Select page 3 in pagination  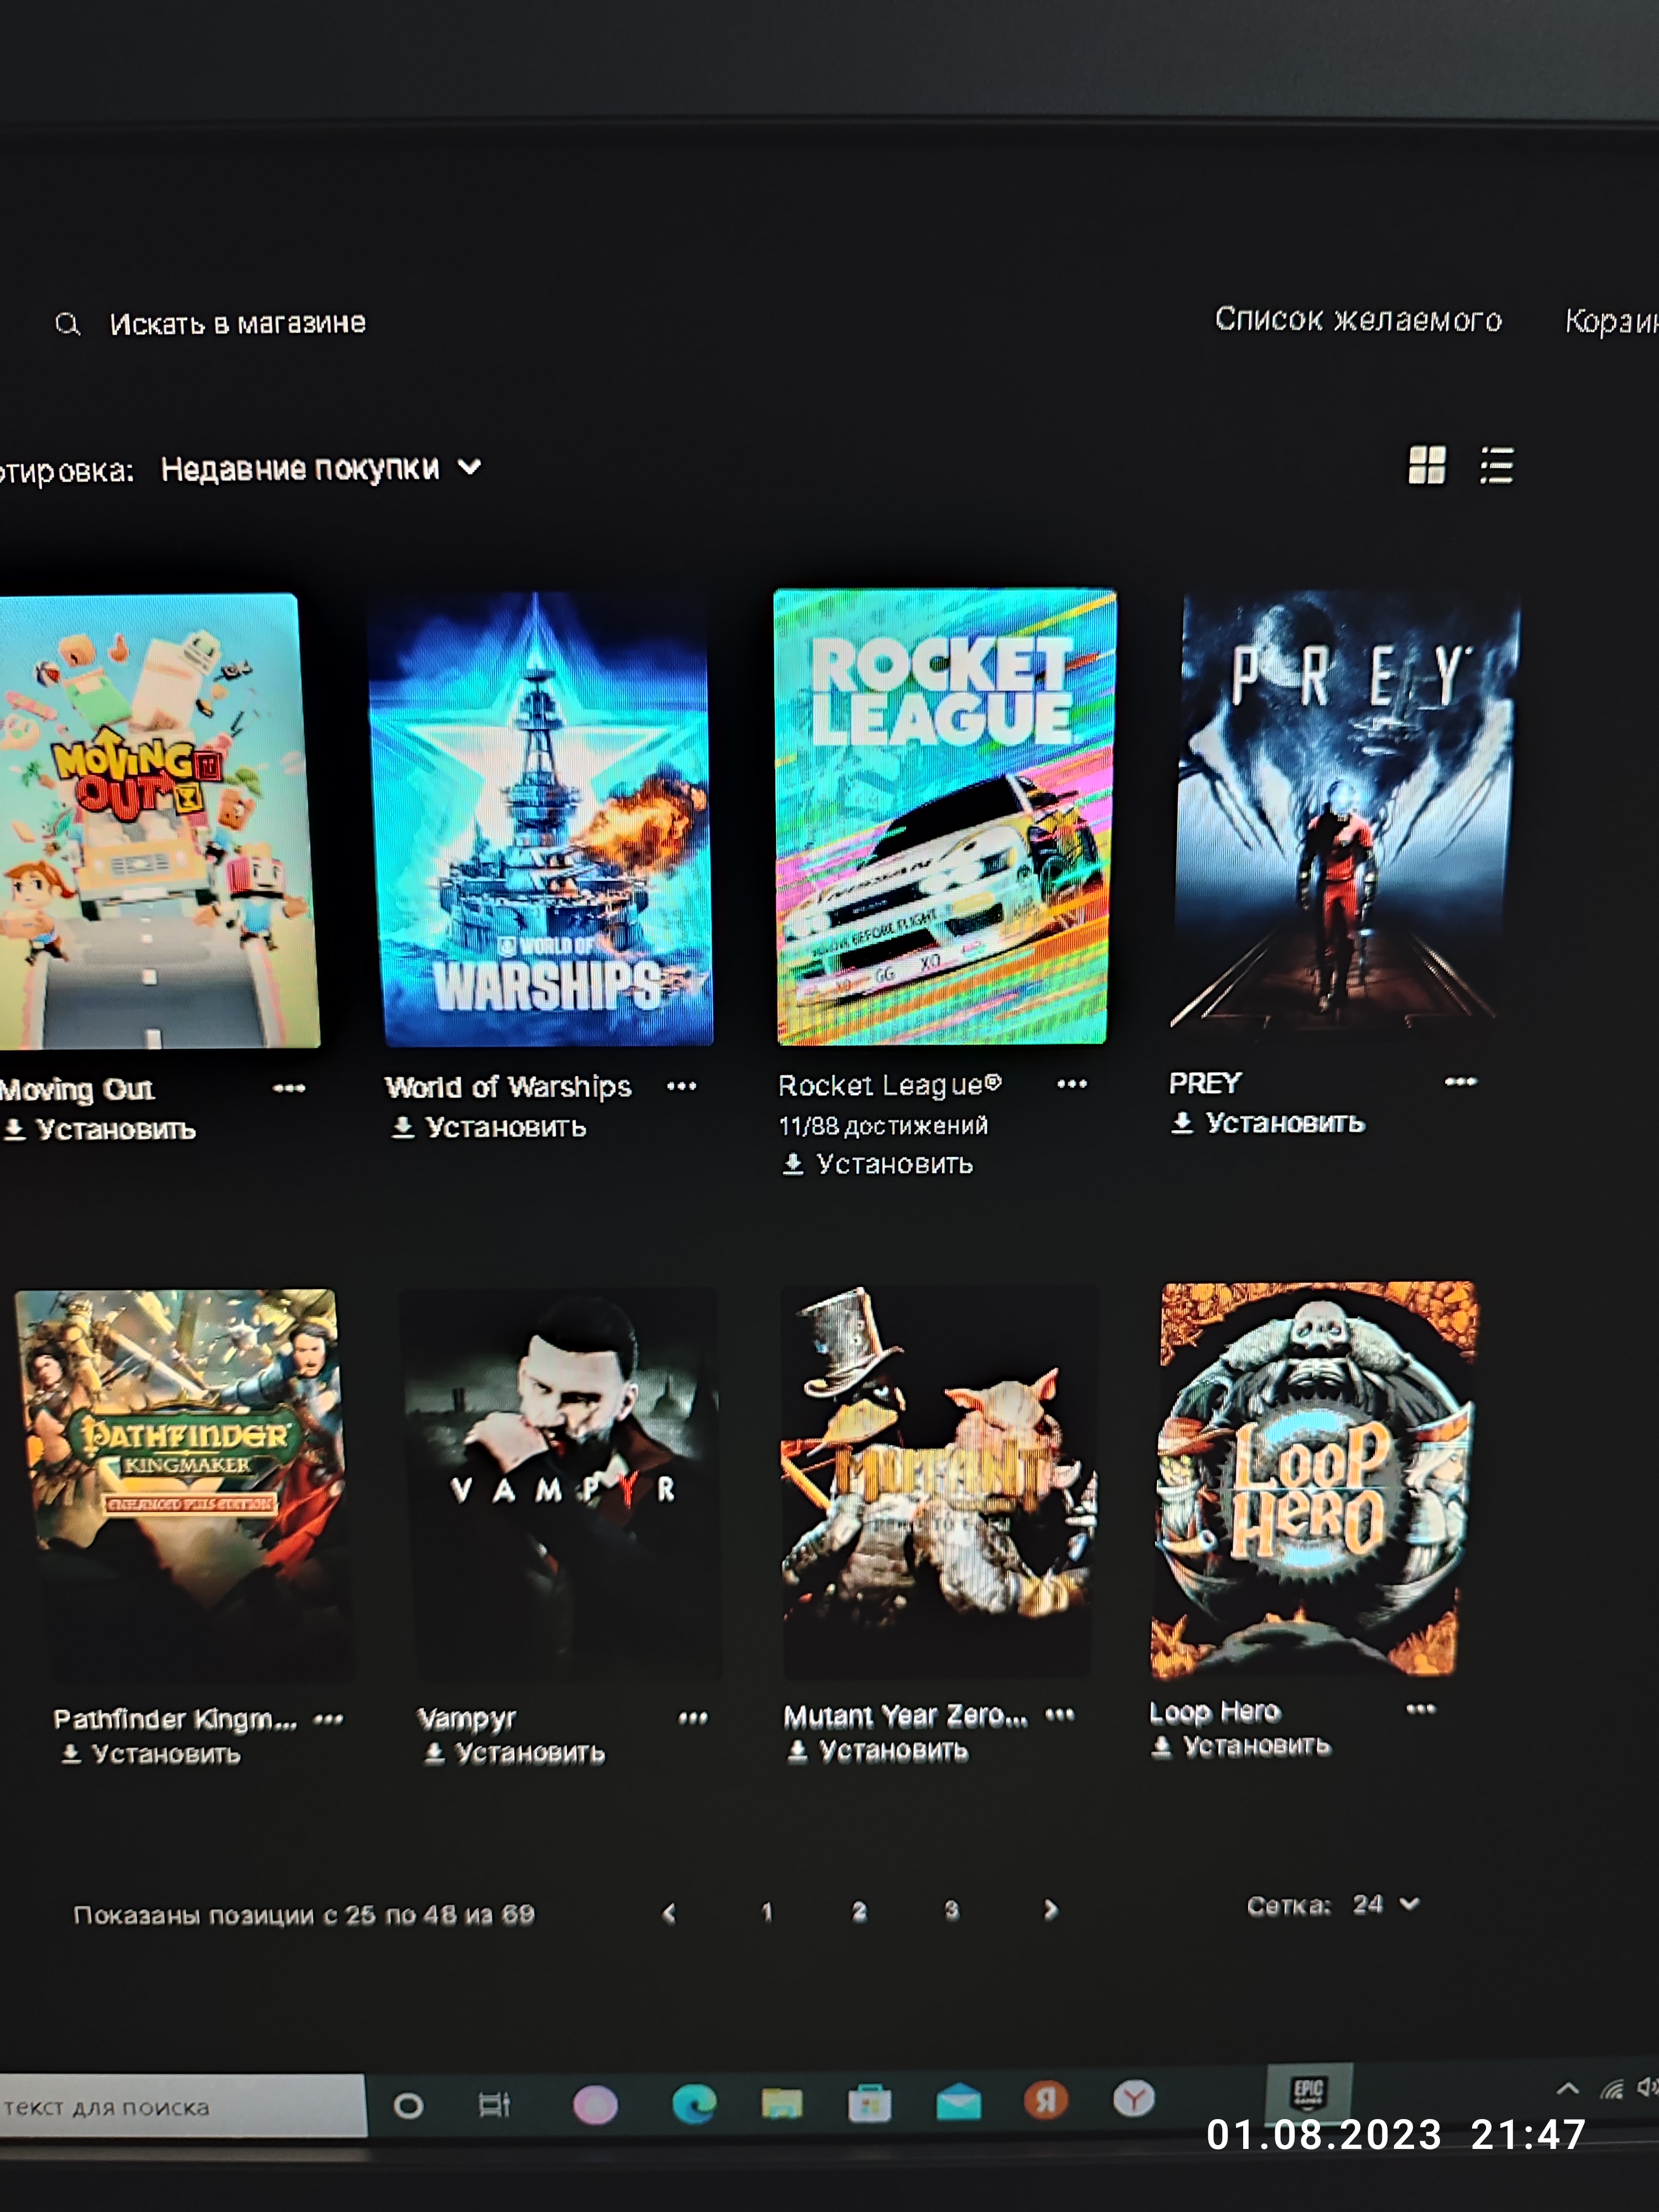point(952,1910)
